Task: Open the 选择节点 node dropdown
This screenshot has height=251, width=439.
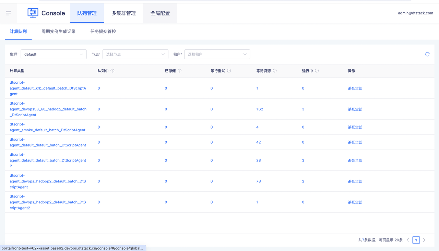Action: tap(135, 54)
